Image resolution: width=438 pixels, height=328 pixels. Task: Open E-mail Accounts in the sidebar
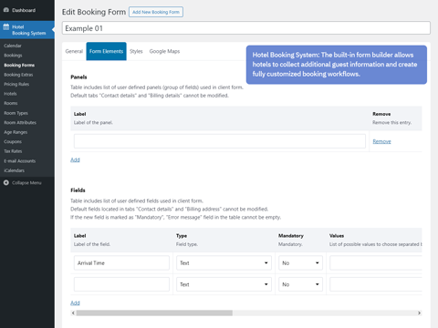coord(20,161)
